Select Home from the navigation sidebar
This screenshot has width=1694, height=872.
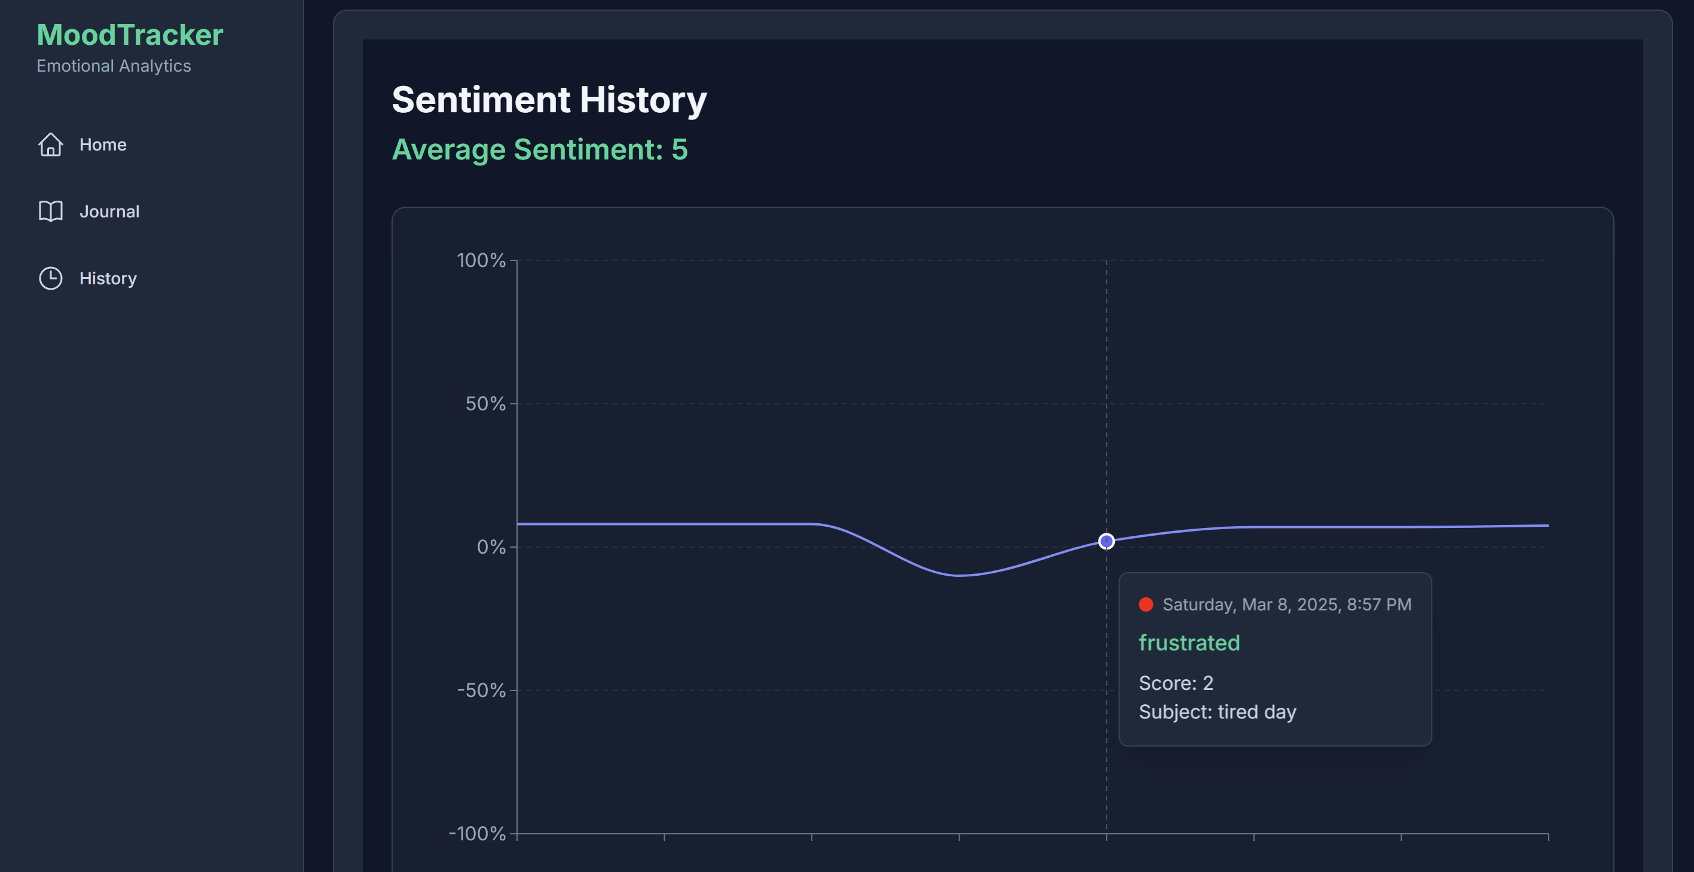tap(103, 145)
